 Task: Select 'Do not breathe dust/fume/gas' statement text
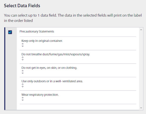pos(56,54)
